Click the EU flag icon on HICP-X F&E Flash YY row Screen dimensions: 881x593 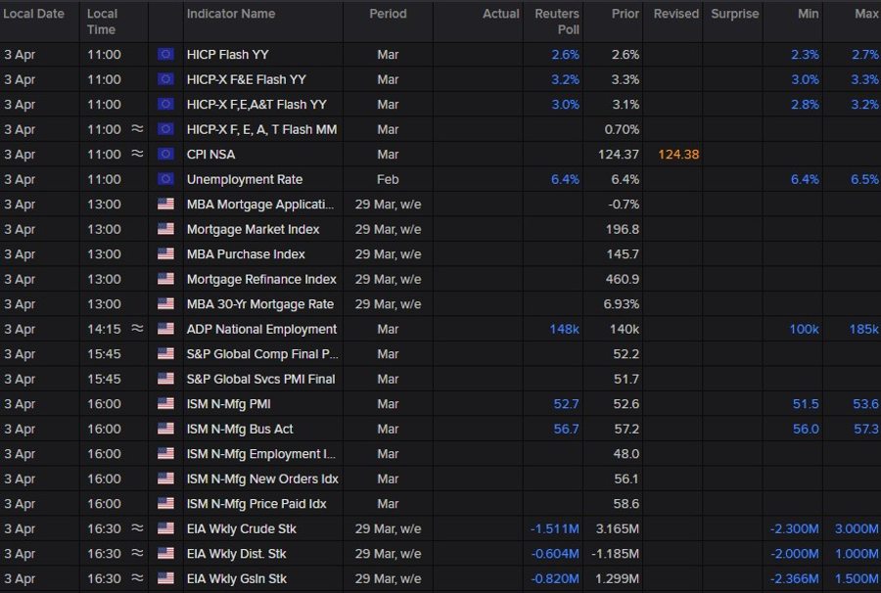click(x=165, y=79)
